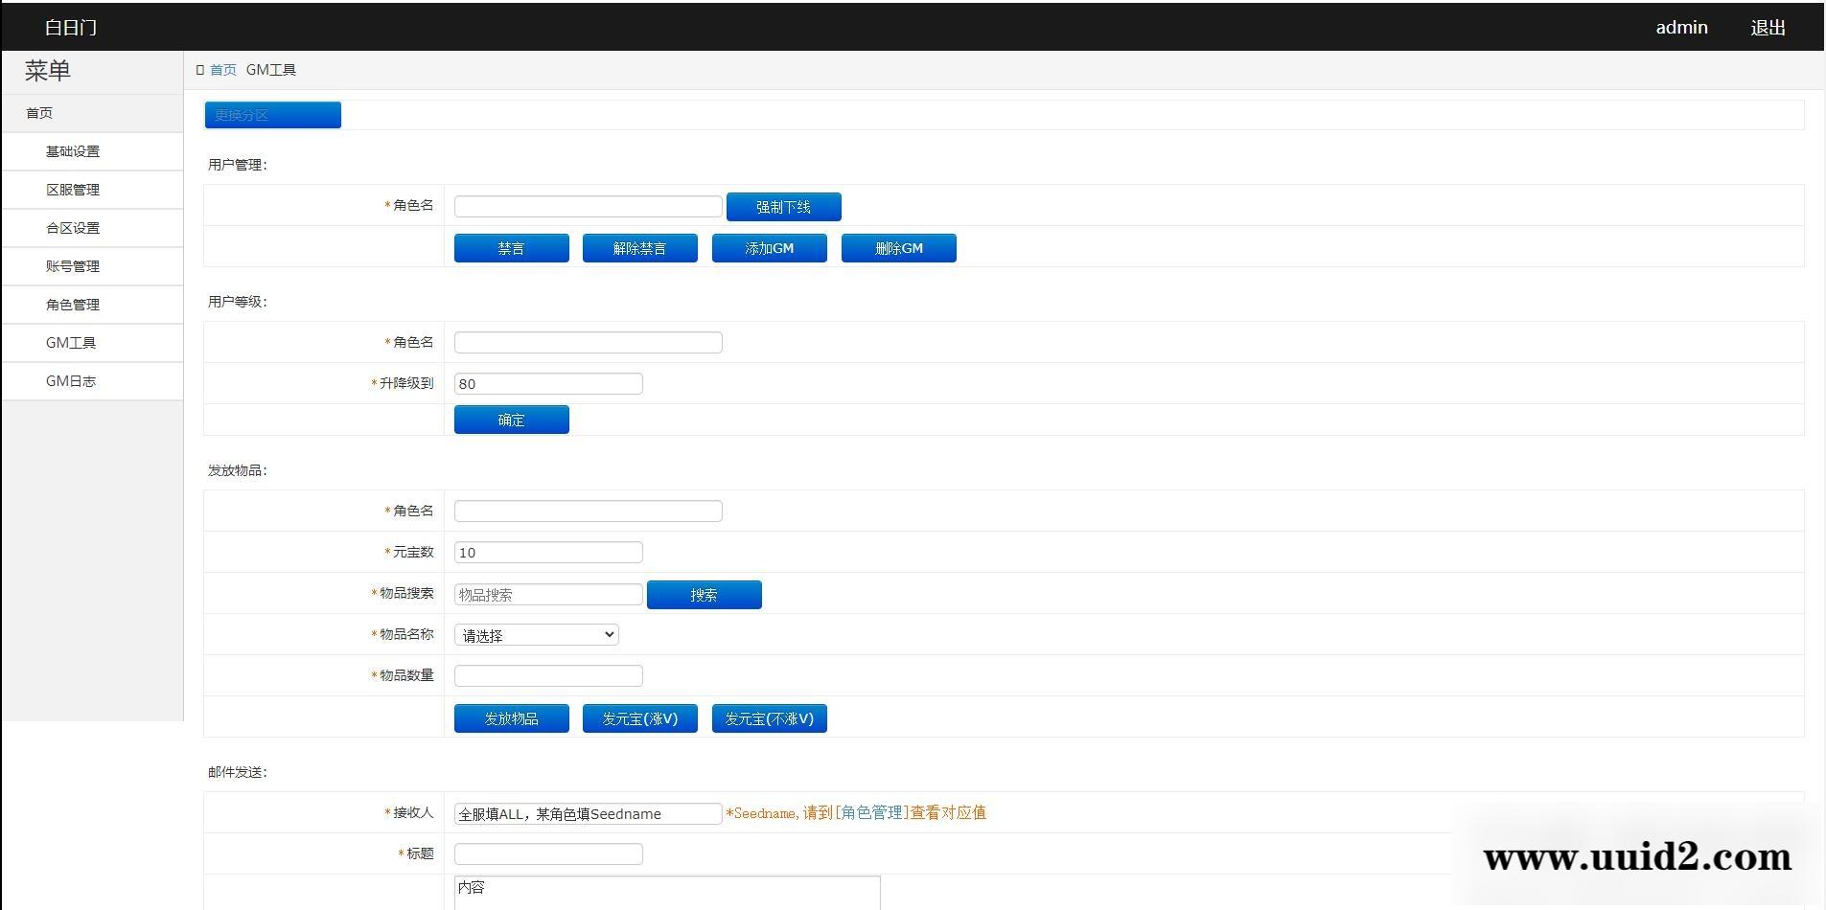This screenshot has height=910, width=1826.
Task: Click 搜索 to search items
Action: pyautogui.click(x=704, y=594)
